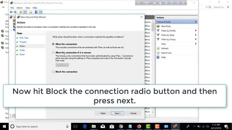The height and width of the screenshot is (130, 232).
Task: Go to the Rule Type wizard step
Action: pos(24,38)
